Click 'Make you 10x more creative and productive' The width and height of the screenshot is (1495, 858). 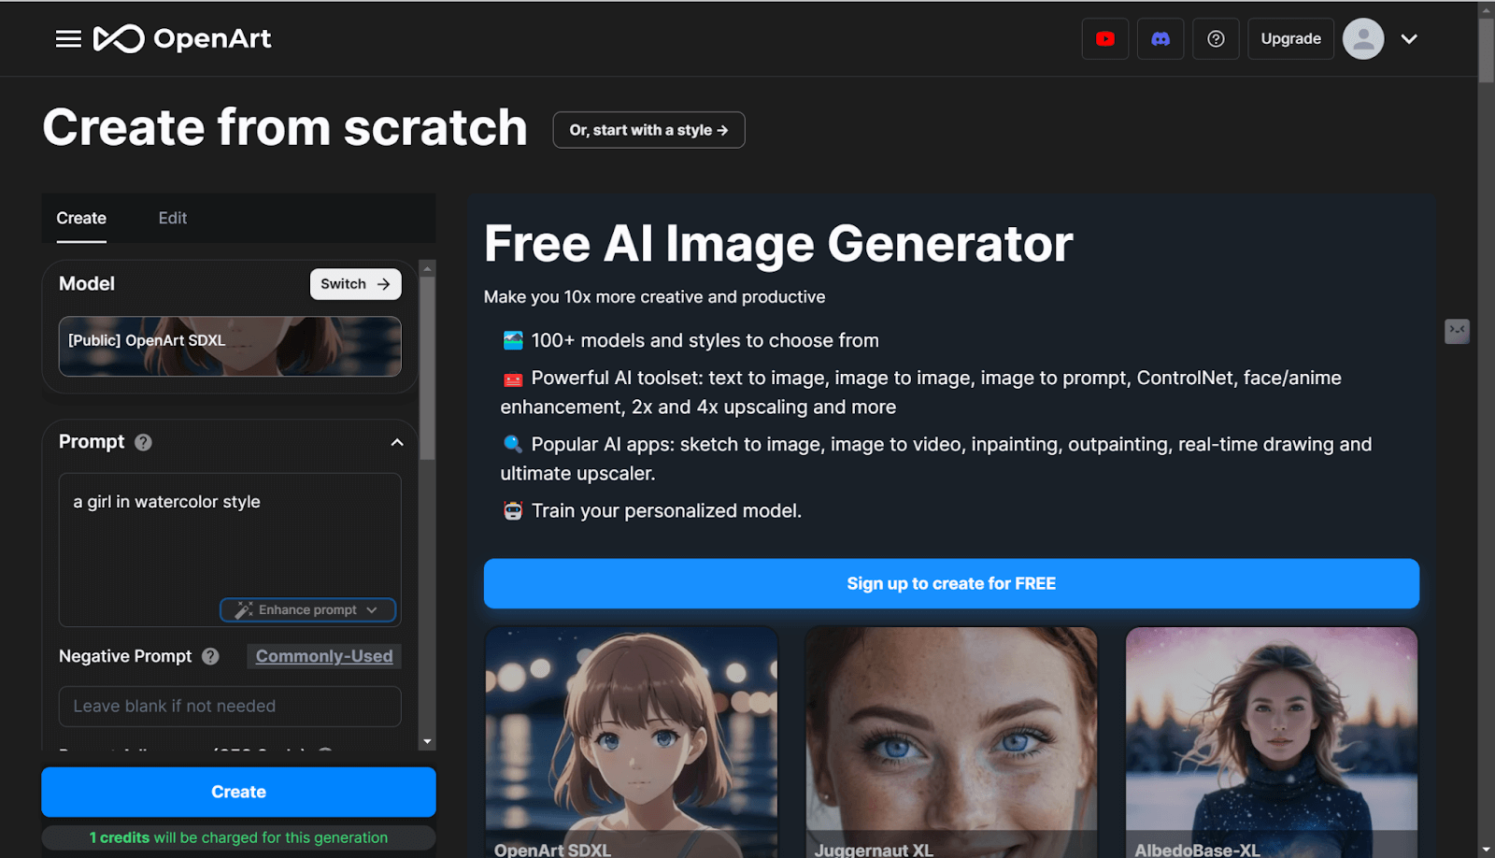coord(654,297)
